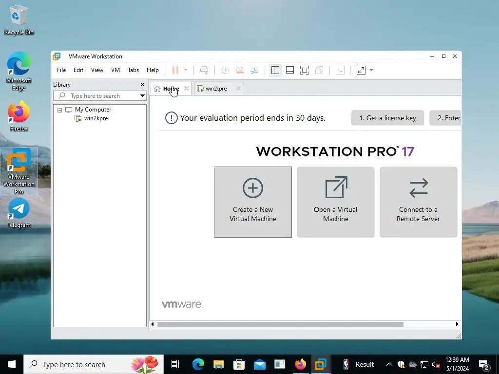This screenshot has width=499, height=374.
Task: Click the VMware Workstation title bar icon
Action: pyautogui.click(x=57, y=56)
